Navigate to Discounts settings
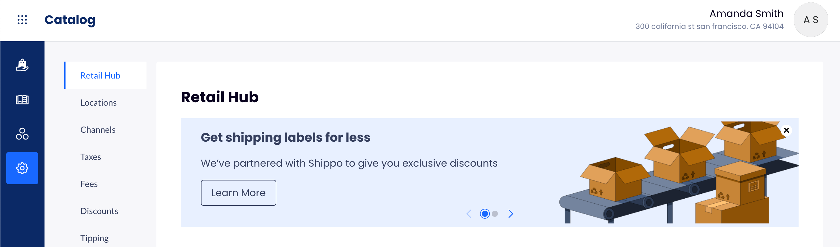840x247 pixels. point(99,211)
